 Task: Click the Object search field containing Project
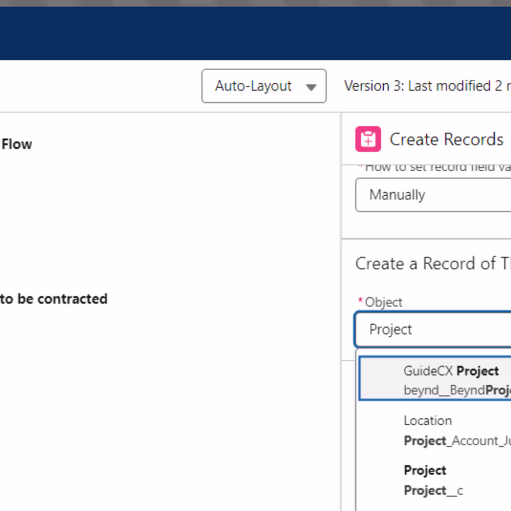pos(434,330)
